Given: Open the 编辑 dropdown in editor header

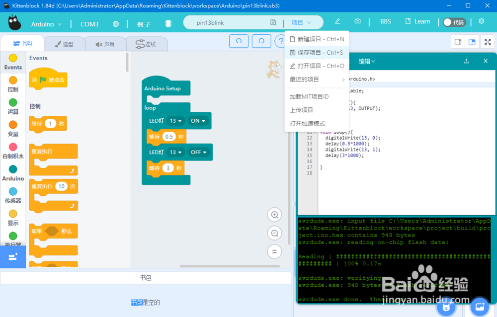Looking at the screenshot, I should coord(367,61).
